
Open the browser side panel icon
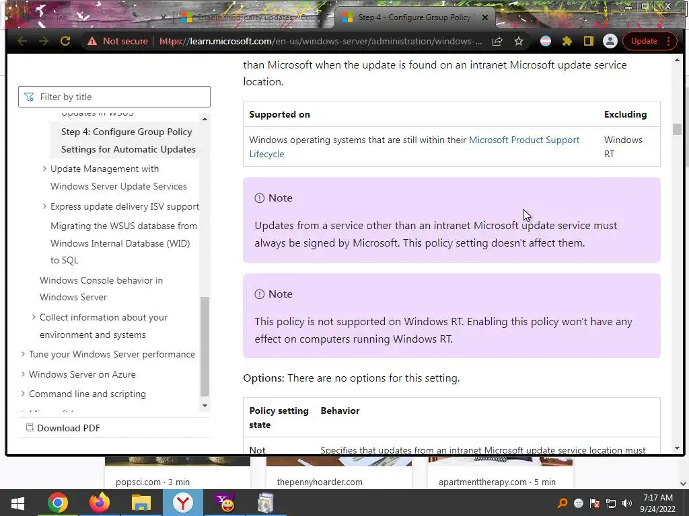pyautogui.click(x=588, y=41)
